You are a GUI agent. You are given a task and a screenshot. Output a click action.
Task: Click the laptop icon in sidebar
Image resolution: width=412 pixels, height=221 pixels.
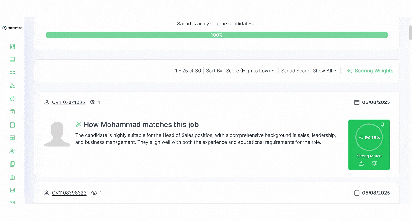pos(13,60)
